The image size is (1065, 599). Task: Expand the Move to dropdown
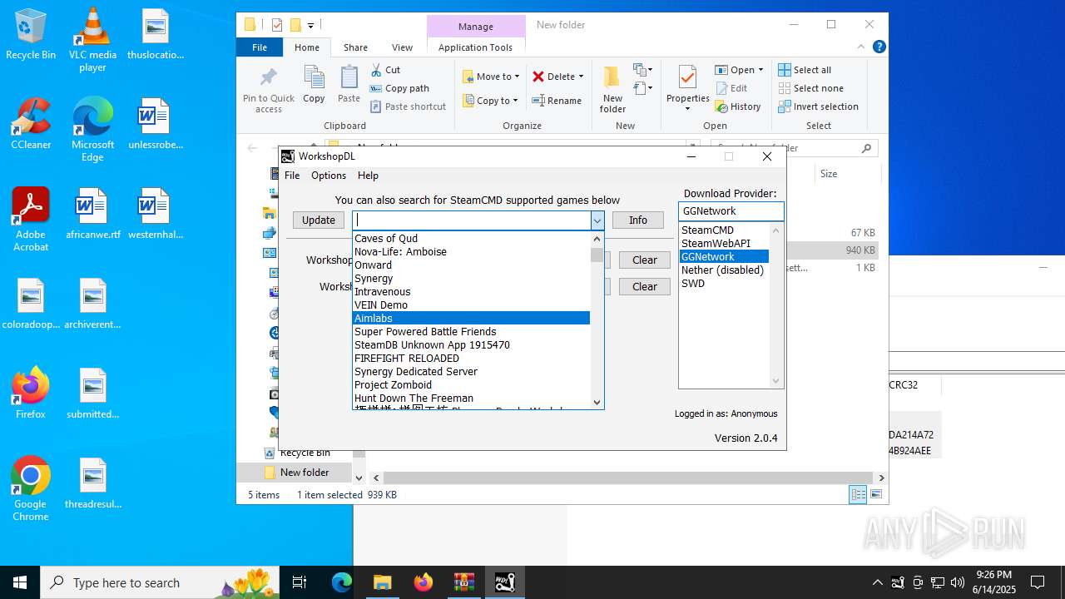517,77
